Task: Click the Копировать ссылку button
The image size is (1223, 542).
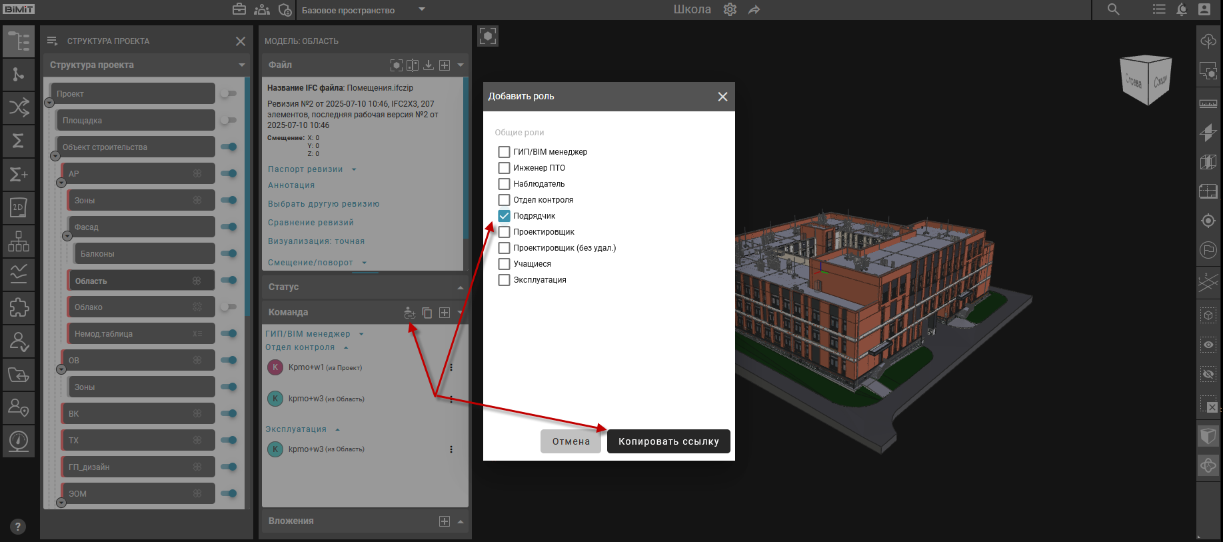Action: point(668,441)
